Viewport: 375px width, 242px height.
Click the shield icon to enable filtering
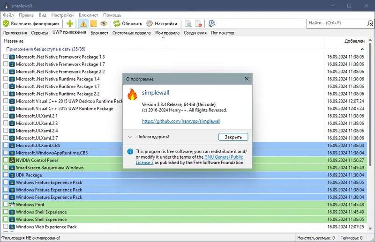6,23
